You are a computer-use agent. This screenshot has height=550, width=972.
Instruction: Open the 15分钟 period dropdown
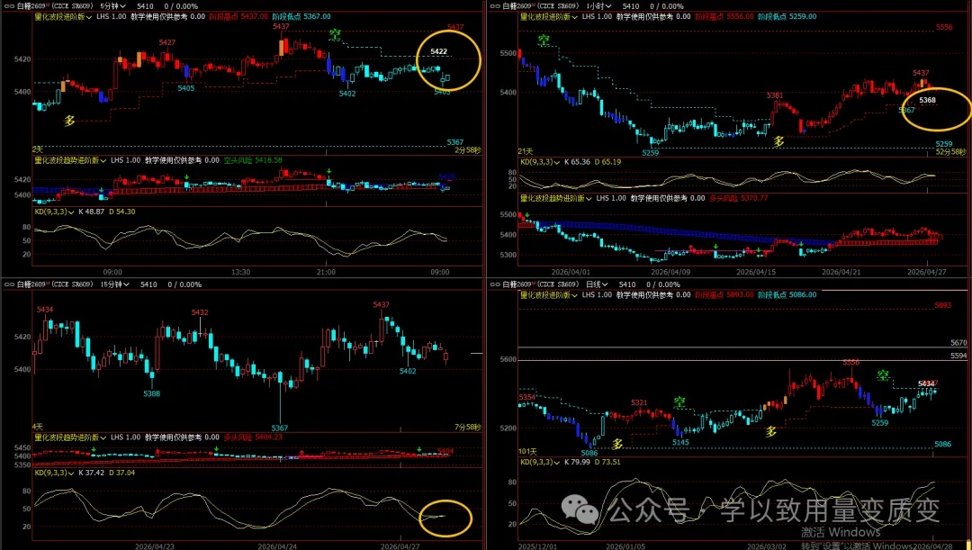point(114,284)
